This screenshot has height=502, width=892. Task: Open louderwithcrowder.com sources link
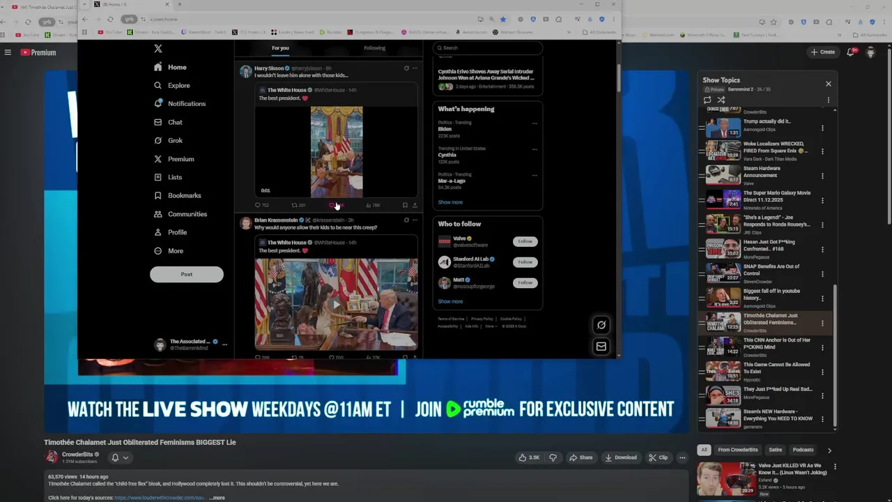click(x=159, y=498)
